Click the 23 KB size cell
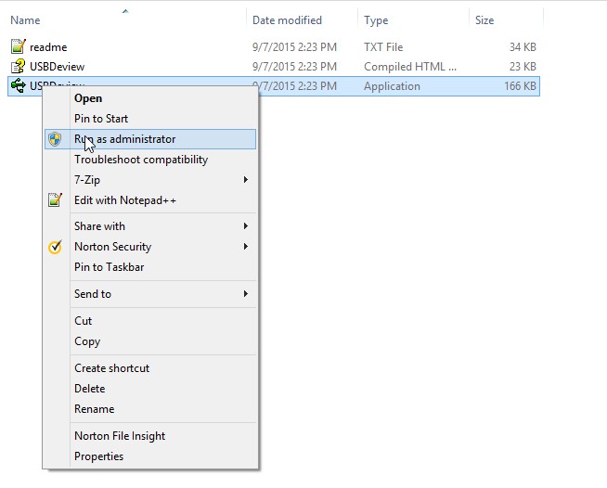 pos(523,67)
